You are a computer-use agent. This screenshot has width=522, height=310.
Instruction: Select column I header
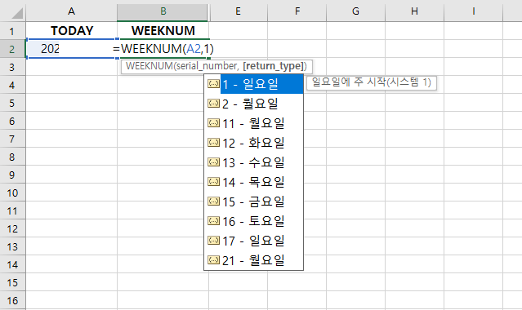tap(474, 11)
